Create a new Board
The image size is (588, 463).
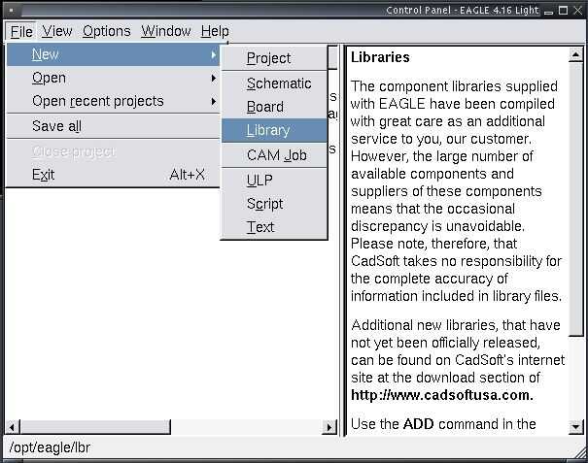(x=265, y=107)
